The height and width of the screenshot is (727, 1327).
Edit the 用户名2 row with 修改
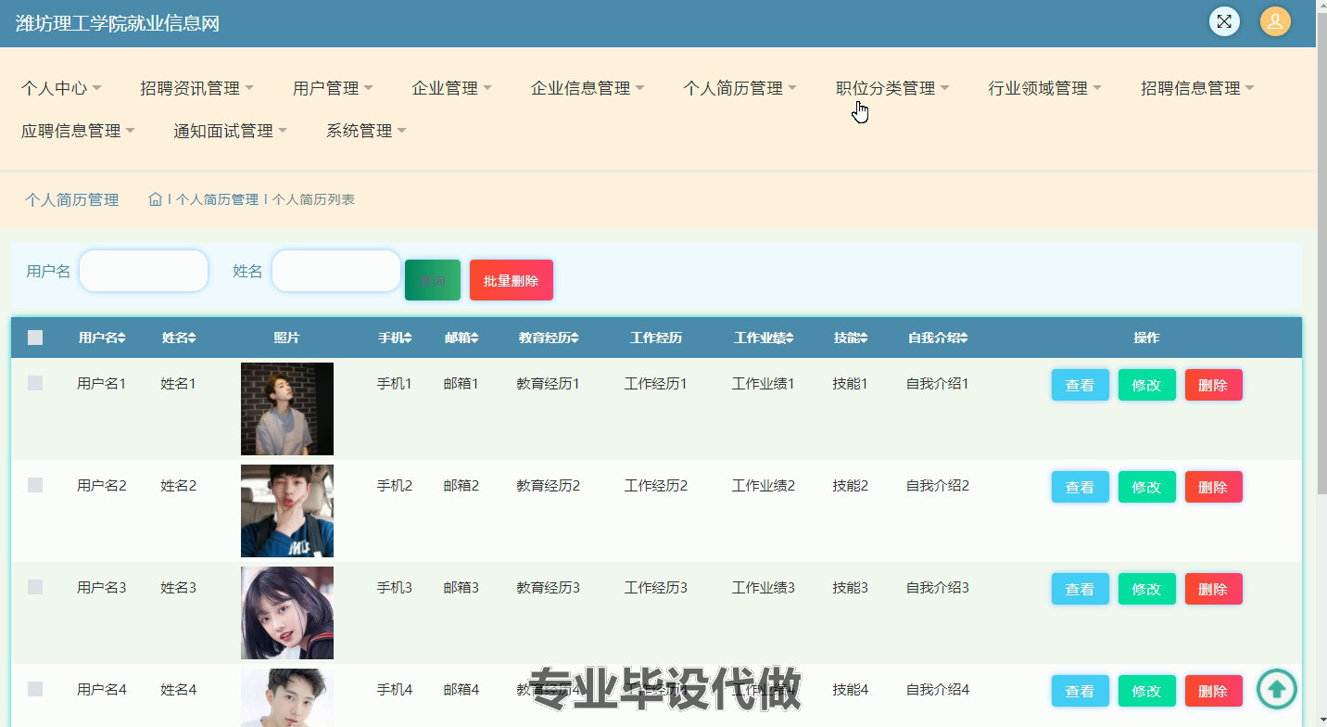1146,487
